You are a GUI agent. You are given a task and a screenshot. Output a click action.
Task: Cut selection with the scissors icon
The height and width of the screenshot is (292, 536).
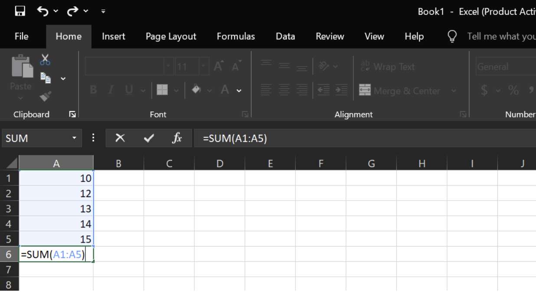click(x=45, y=60)
